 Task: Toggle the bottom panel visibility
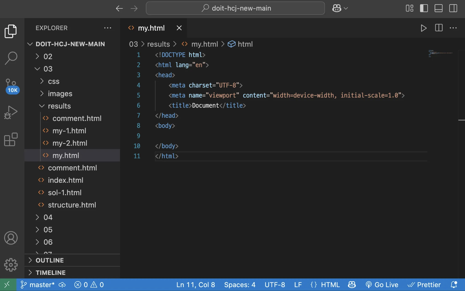439,8
